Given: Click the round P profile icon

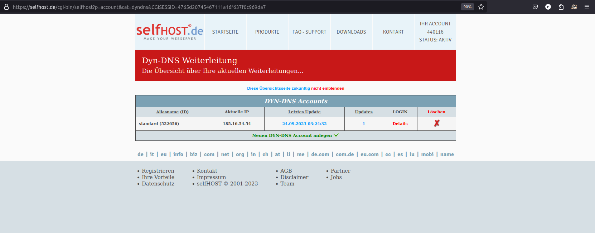Looking at the screenshot, I should click(x=548, y=7).
